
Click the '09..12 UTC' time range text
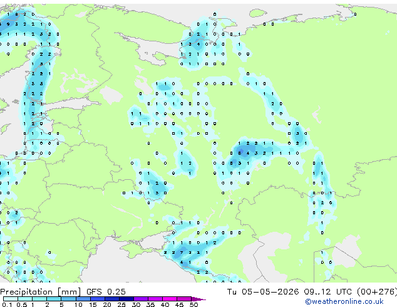point(327,291)
